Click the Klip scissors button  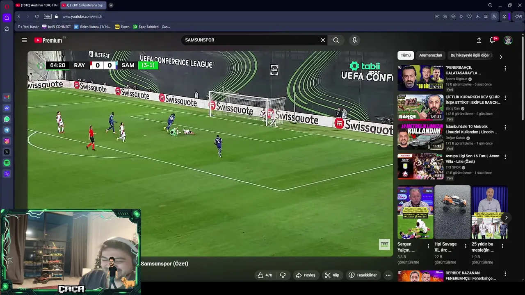[332, 275]
